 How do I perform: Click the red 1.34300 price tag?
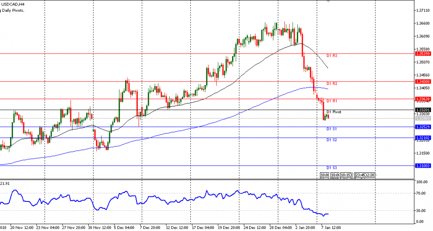point(422,81)
